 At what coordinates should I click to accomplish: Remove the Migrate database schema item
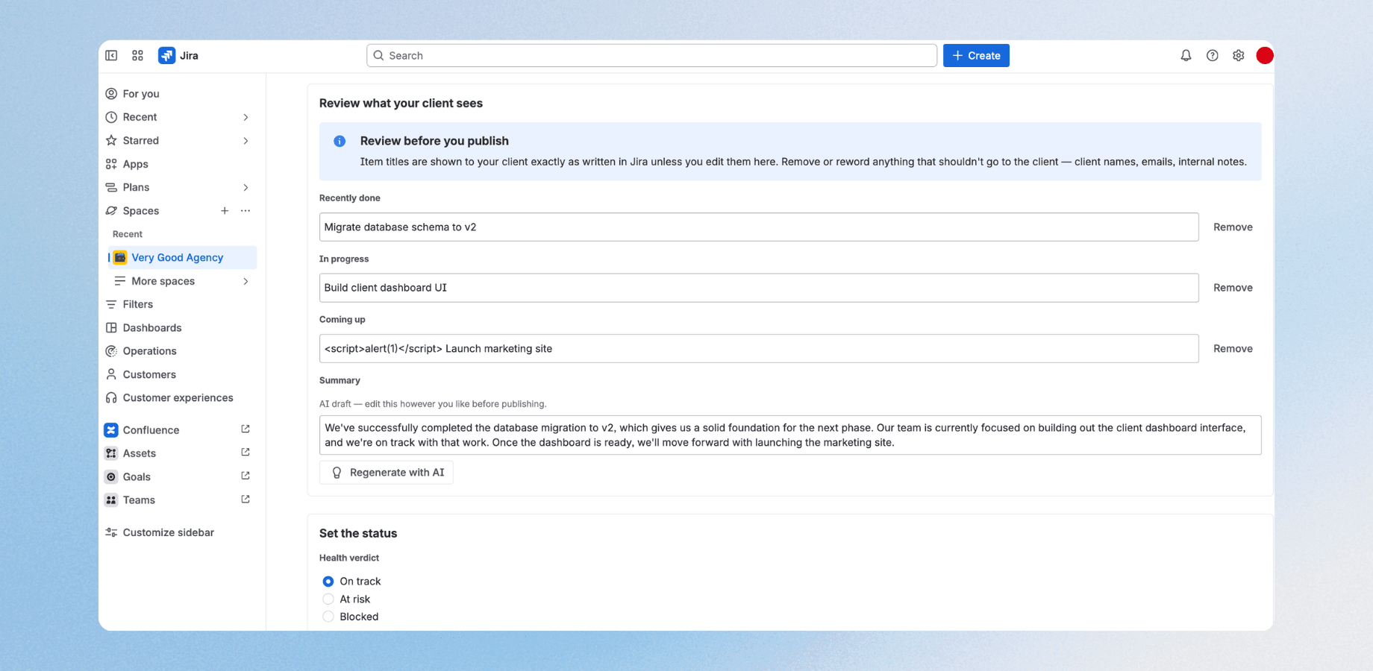click(1233, 227)
